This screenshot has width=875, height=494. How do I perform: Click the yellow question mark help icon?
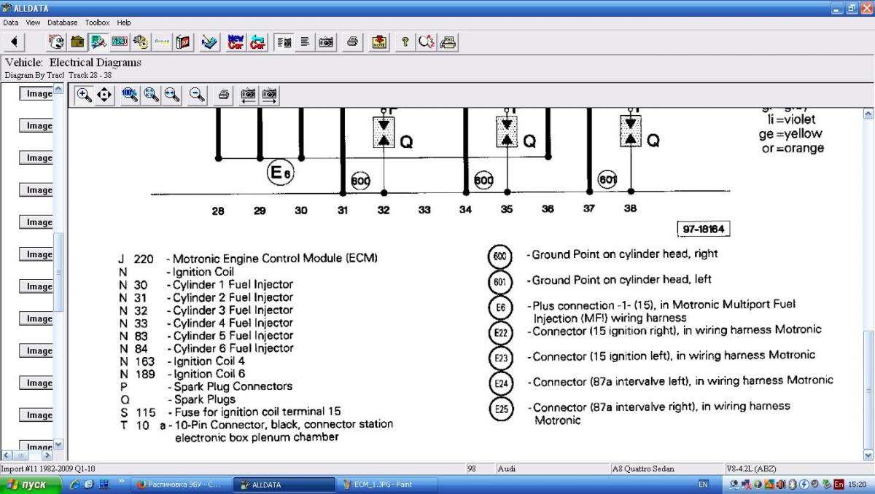coord(405,42)
